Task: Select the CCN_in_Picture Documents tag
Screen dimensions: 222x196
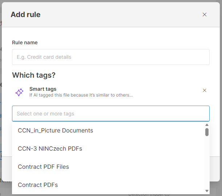Action: (56, 131)
